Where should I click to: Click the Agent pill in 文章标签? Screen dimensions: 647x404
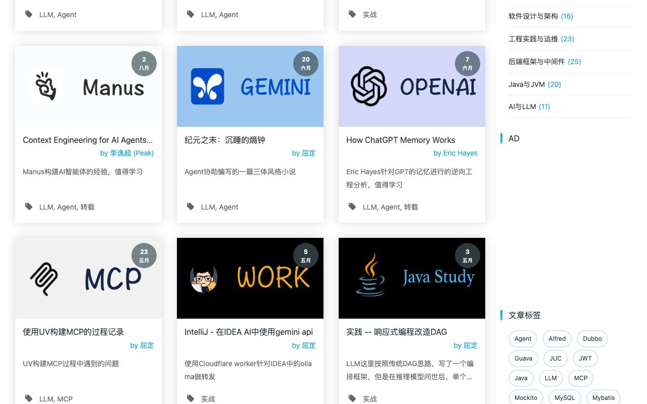[x=523, y=339]
